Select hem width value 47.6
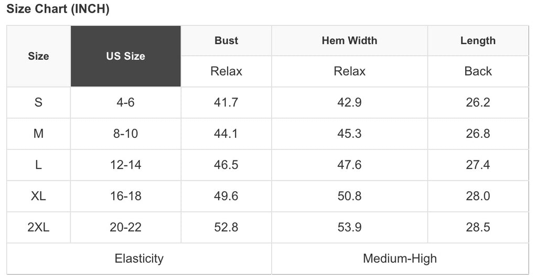The height and width of the screenshot is (280, 537). 349,165
